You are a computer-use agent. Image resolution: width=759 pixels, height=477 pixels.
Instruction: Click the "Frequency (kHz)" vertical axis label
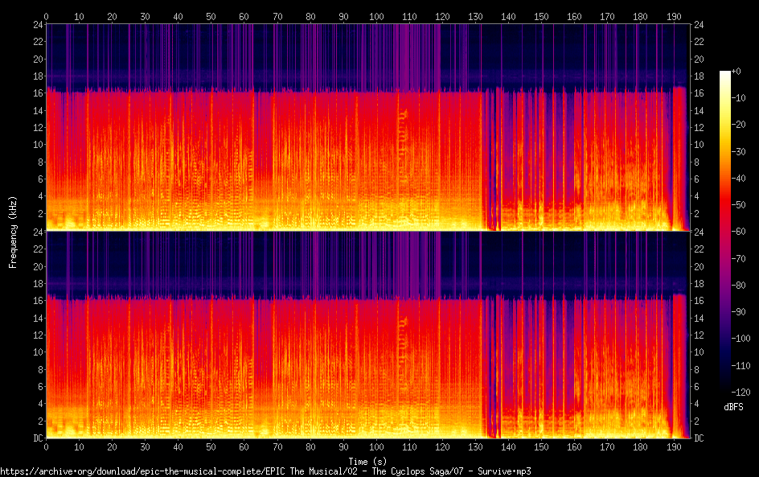point(13,231)
